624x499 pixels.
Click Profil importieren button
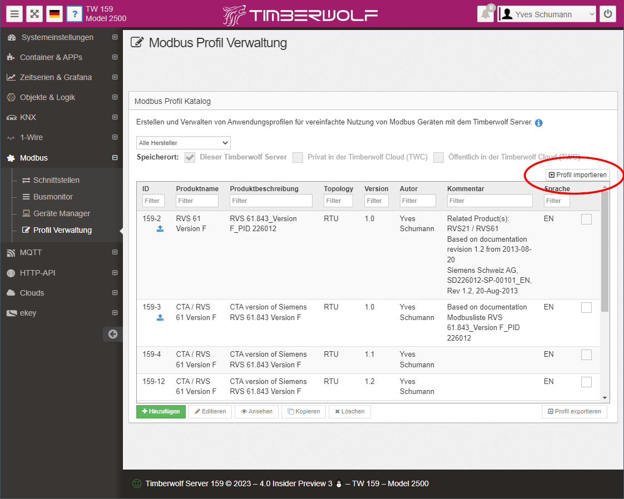(x=577, y=175)
